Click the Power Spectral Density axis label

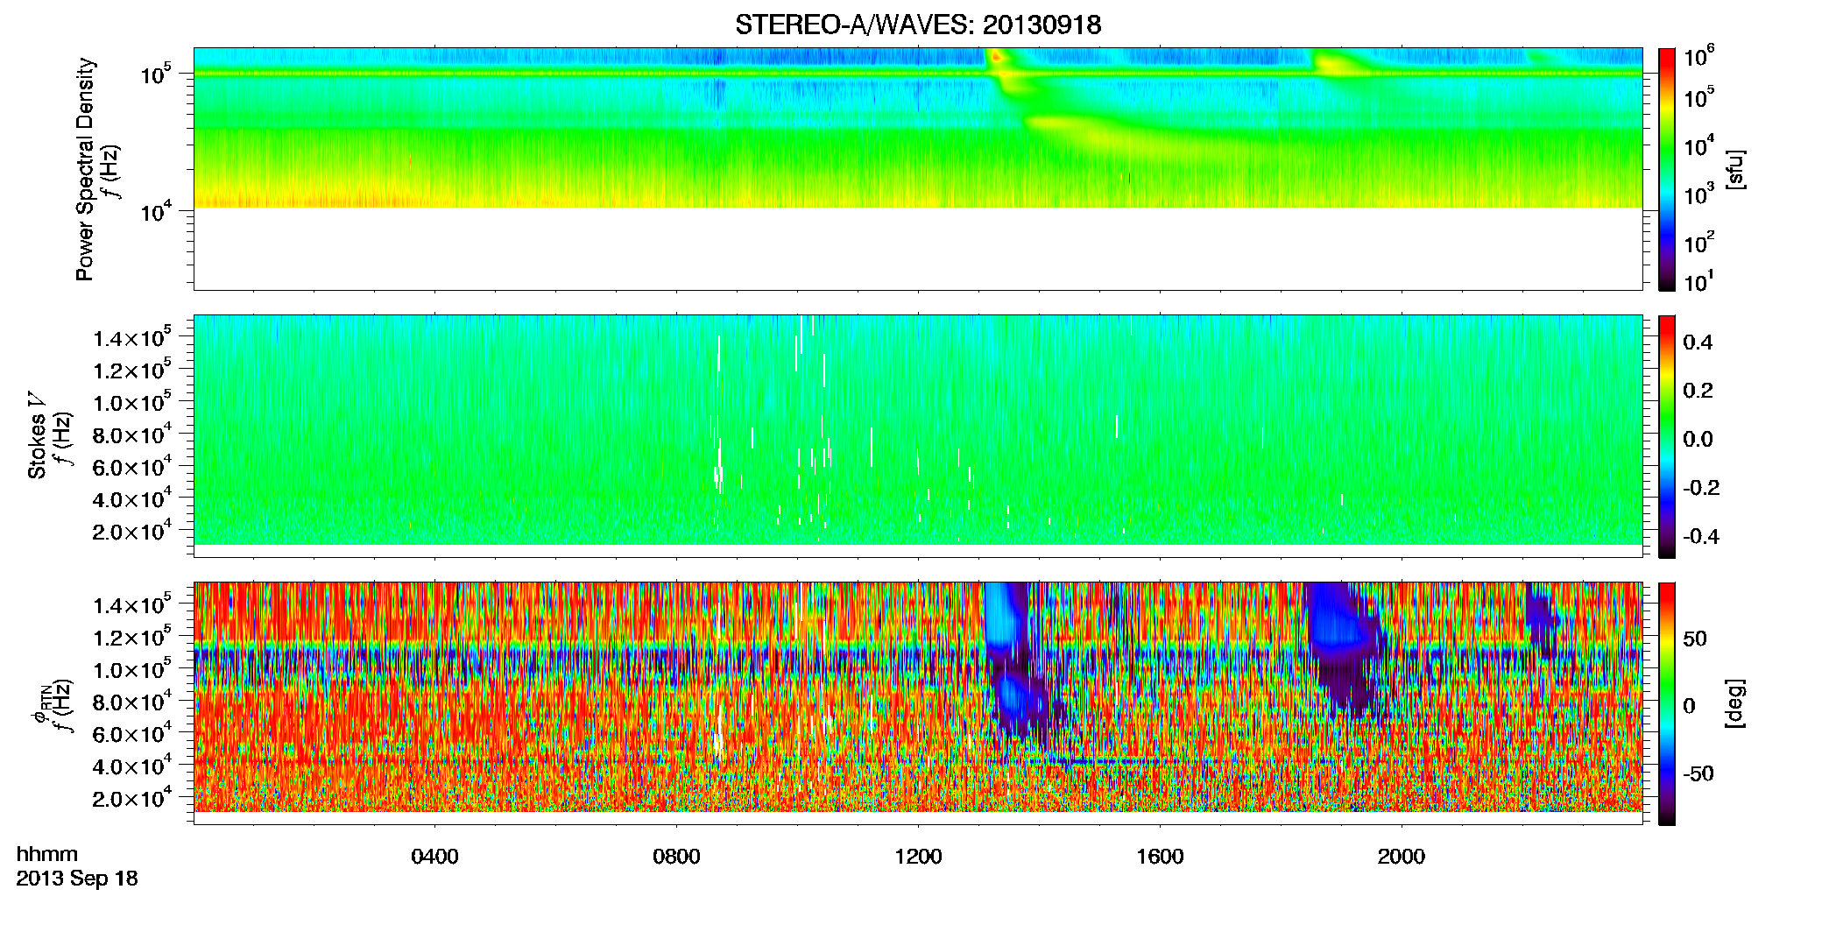[x=85, y=169]
